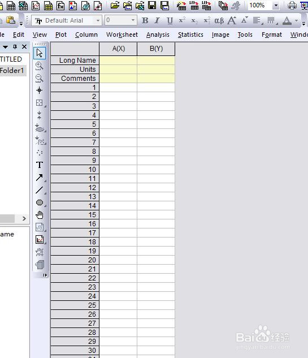Select the Zoom In tool
This screenshot has width=308, height=358.
coord(39,66)
